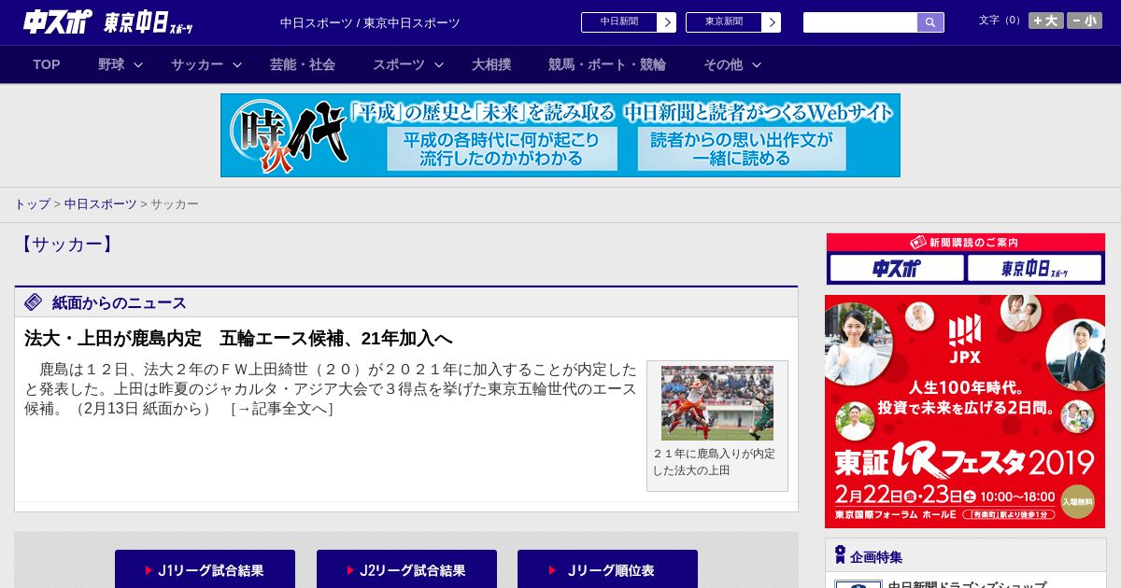Viewport: 1121px width, 588px height.
Task: Increase text size with +大 button
Action: pos(1046,21)
